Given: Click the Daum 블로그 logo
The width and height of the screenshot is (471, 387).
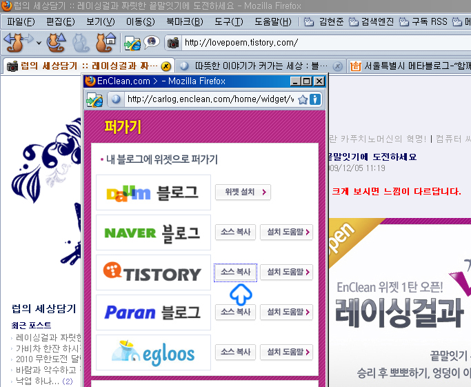Looking at the screenshot, I should 153,192.
